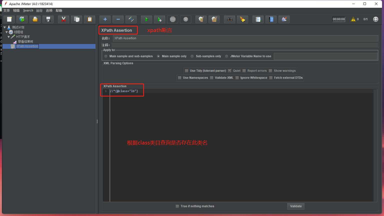The height and width of the screenshot is (216, 384).
Task: Select Main sample only radio
Action: click(158, 56)
